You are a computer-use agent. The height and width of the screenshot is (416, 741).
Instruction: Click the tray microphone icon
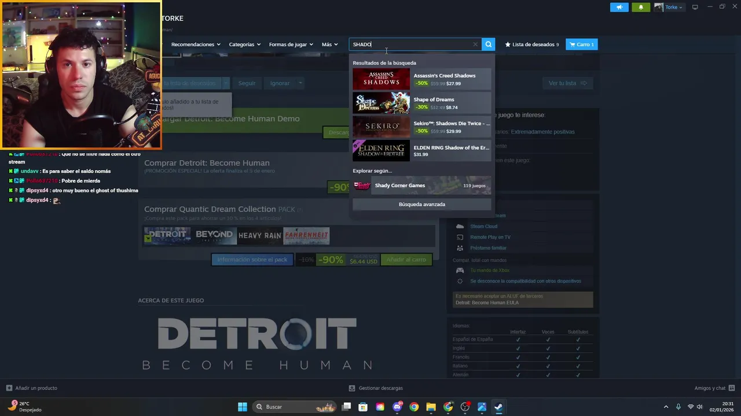(x=678, y=407)
